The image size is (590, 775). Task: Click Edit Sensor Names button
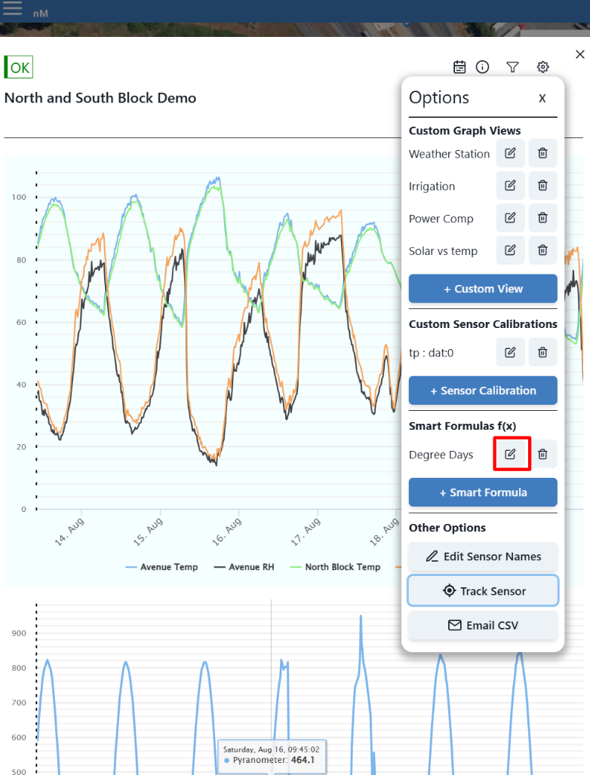[x=483, y=556]
